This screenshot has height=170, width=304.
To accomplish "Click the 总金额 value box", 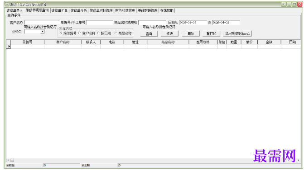I will (x=209, y=165).
